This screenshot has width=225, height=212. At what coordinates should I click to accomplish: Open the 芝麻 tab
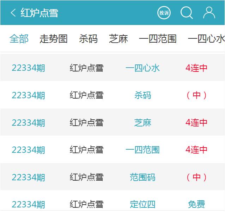click(118, 39)
